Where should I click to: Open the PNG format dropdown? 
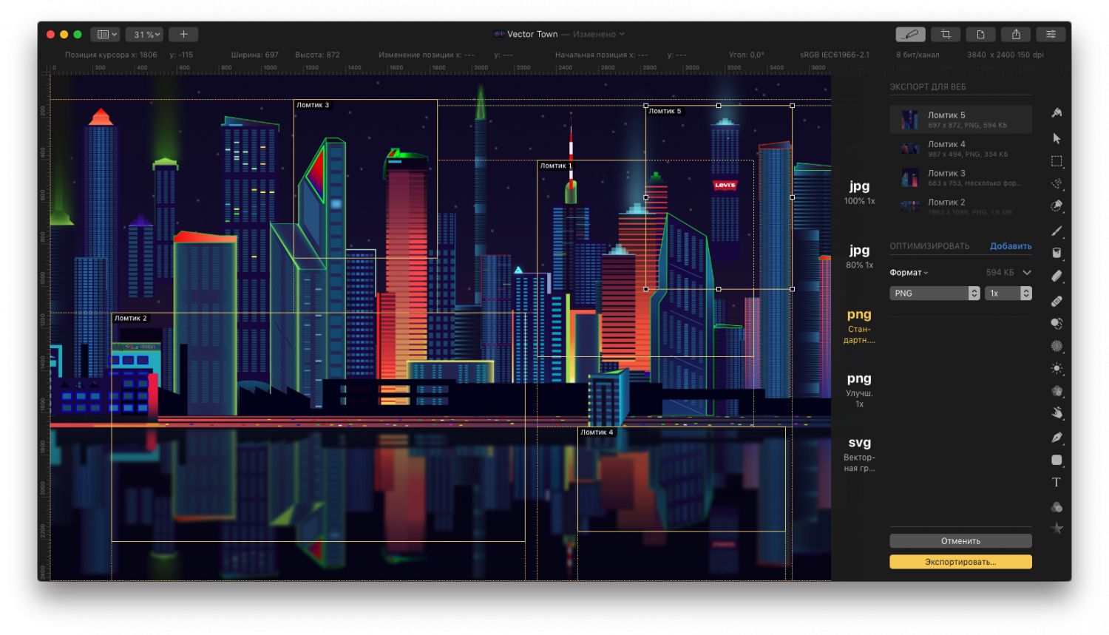pos(935,293)
